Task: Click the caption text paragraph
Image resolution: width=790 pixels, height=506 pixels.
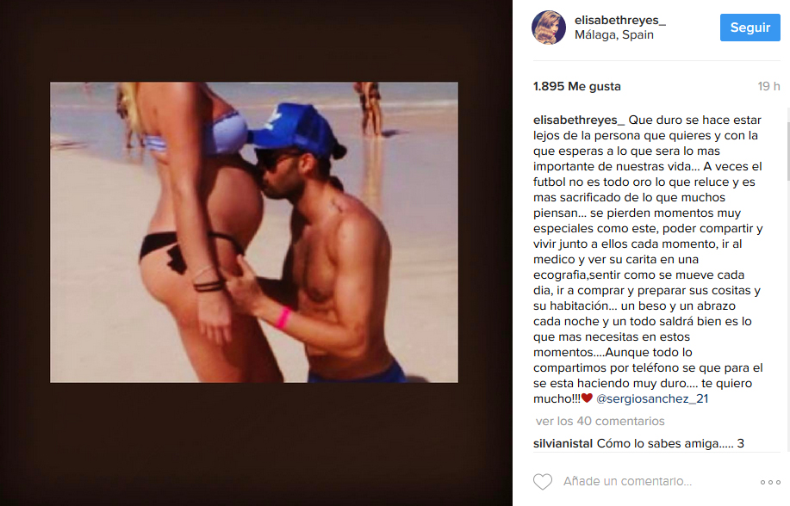Action: 648,259
